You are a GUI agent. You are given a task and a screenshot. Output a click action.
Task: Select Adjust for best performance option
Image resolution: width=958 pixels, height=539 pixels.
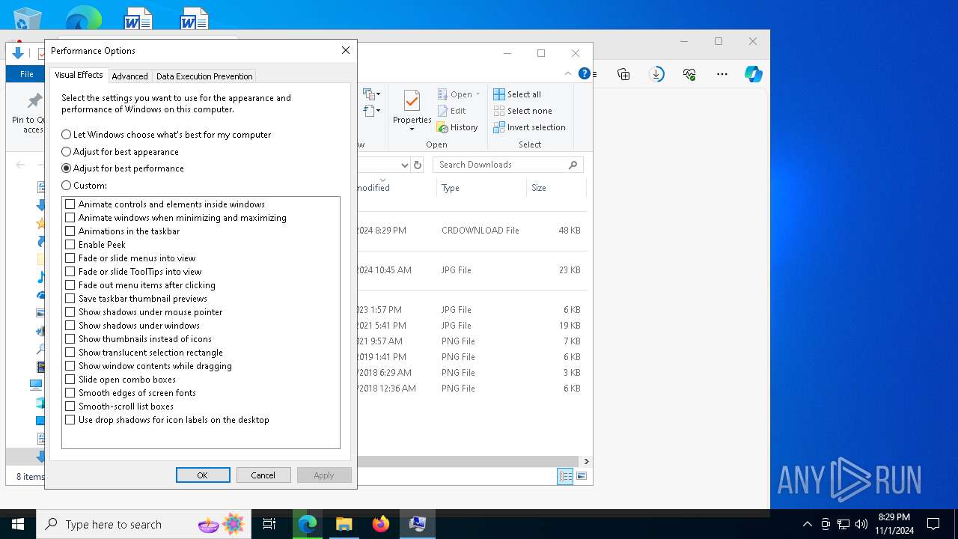[x=123, y=168]
